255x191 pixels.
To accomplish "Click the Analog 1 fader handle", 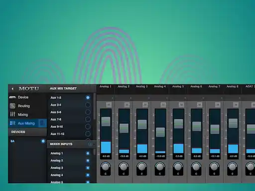I will pos(106,121).
